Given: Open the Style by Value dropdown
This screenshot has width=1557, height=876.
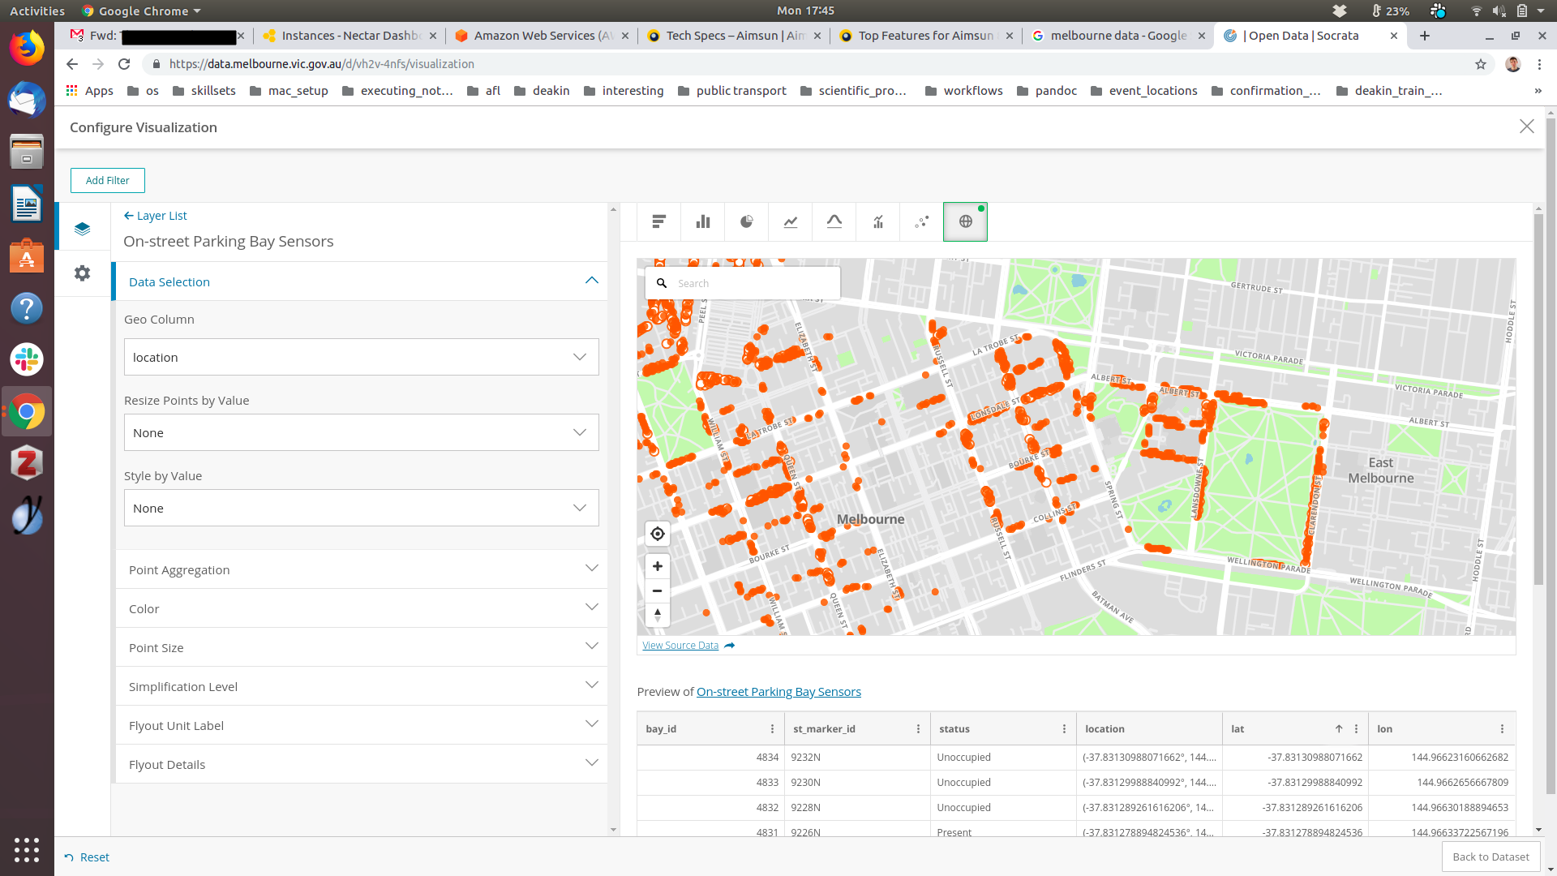Looking at the screenshot, I should point(361,508).
